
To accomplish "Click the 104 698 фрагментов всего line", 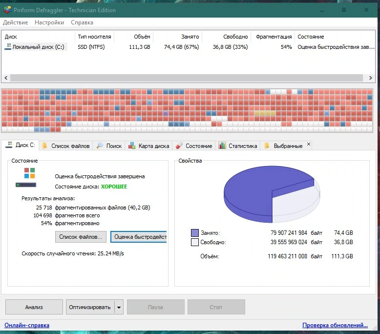I will point(66,215).
